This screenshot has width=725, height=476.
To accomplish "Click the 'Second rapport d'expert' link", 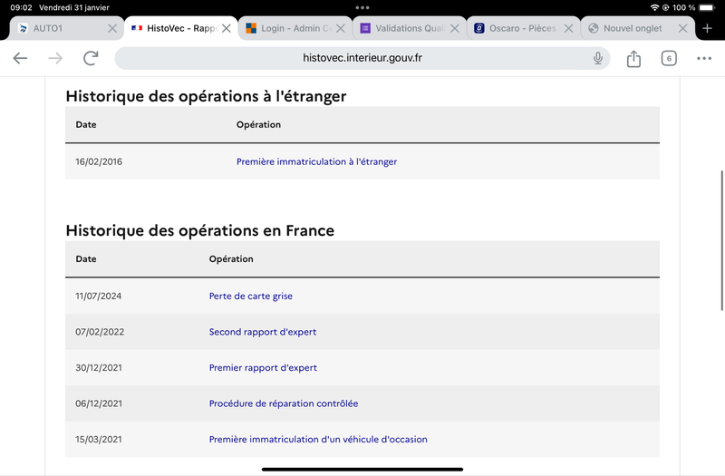I will (x=263, y=332).
